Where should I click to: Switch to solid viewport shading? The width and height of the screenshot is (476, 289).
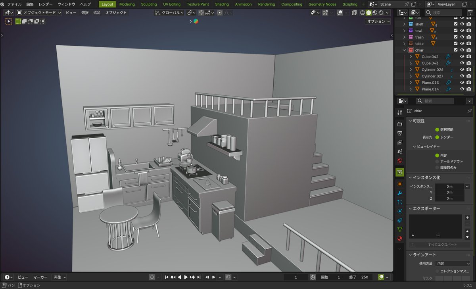(369, 13)
